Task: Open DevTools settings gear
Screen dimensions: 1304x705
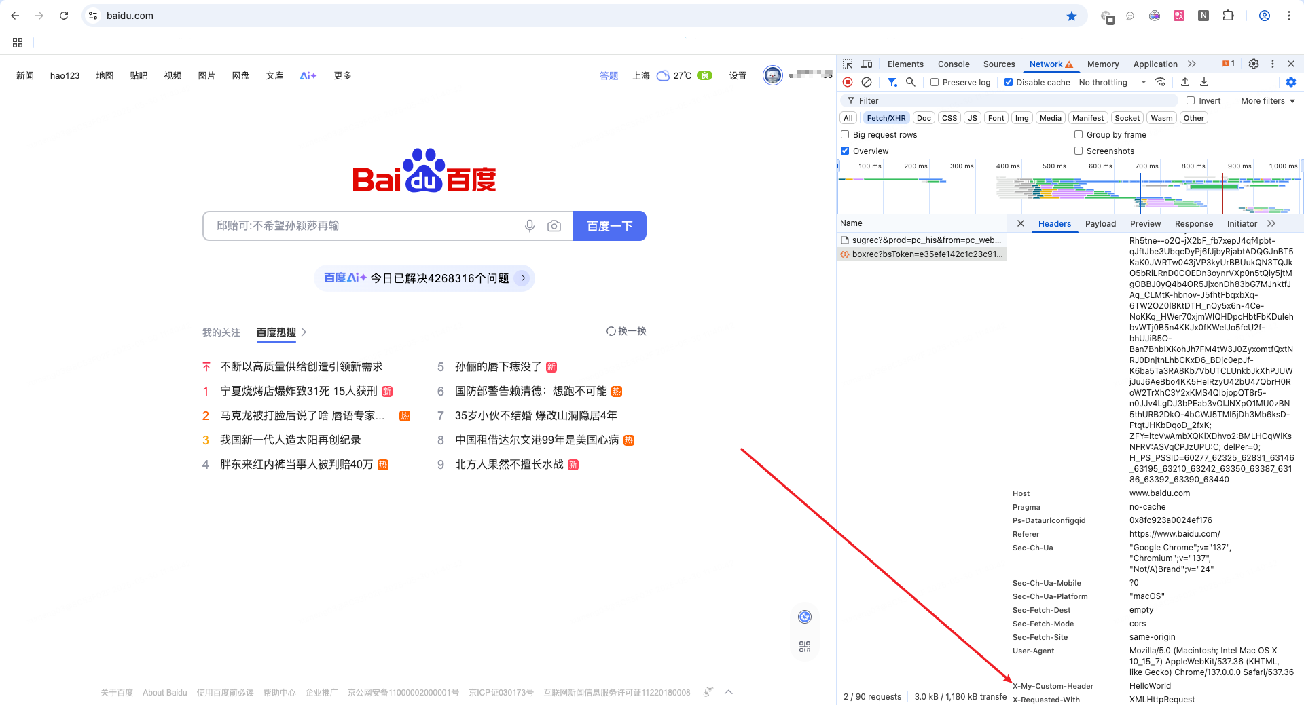Action: (x=1254, y=64)
